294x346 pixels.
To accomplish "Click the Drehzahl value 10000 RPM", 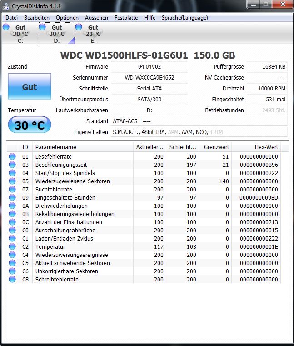I will click(x=267, y=89).
